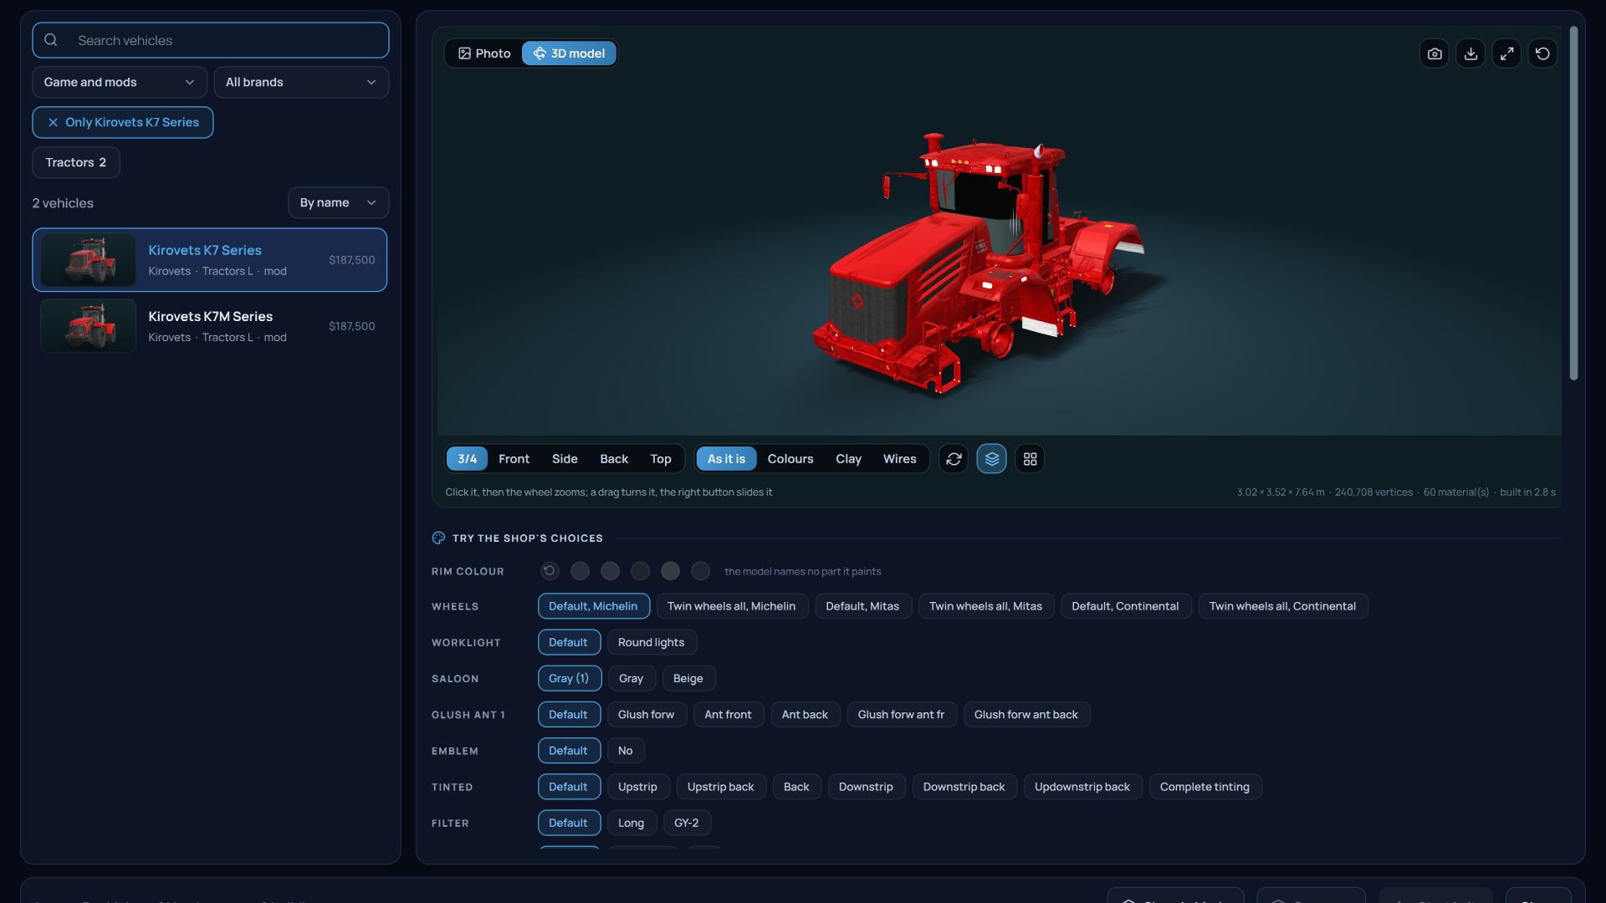
Task: Select Beige saloon option
Action: (688, 678)
